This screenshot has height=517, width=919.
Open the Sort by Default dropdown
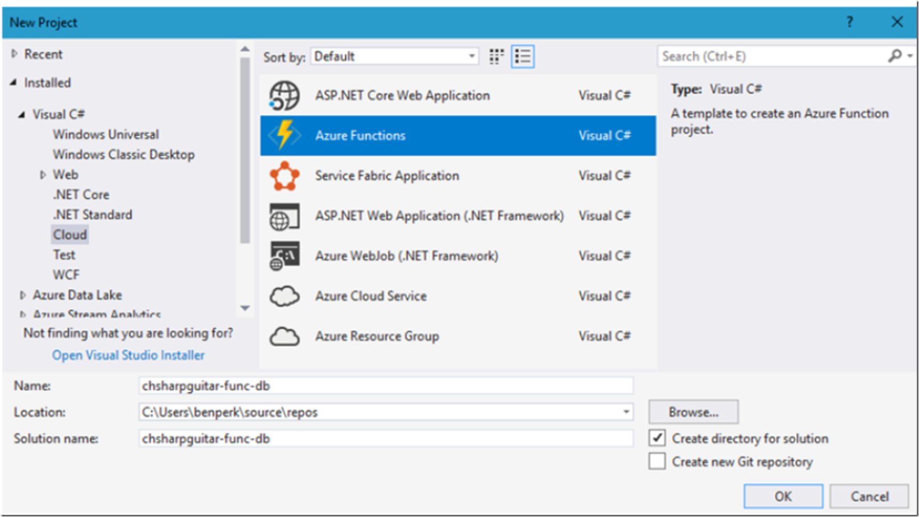(395, 57)
